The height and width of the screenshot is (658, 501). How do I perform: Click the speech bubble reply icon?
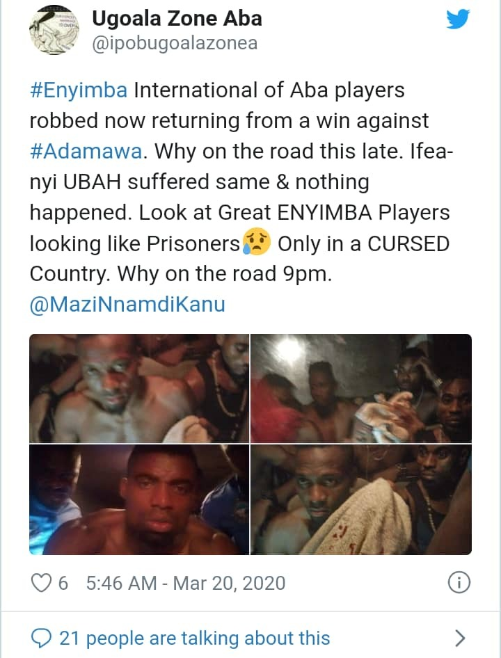click(41, 639)
